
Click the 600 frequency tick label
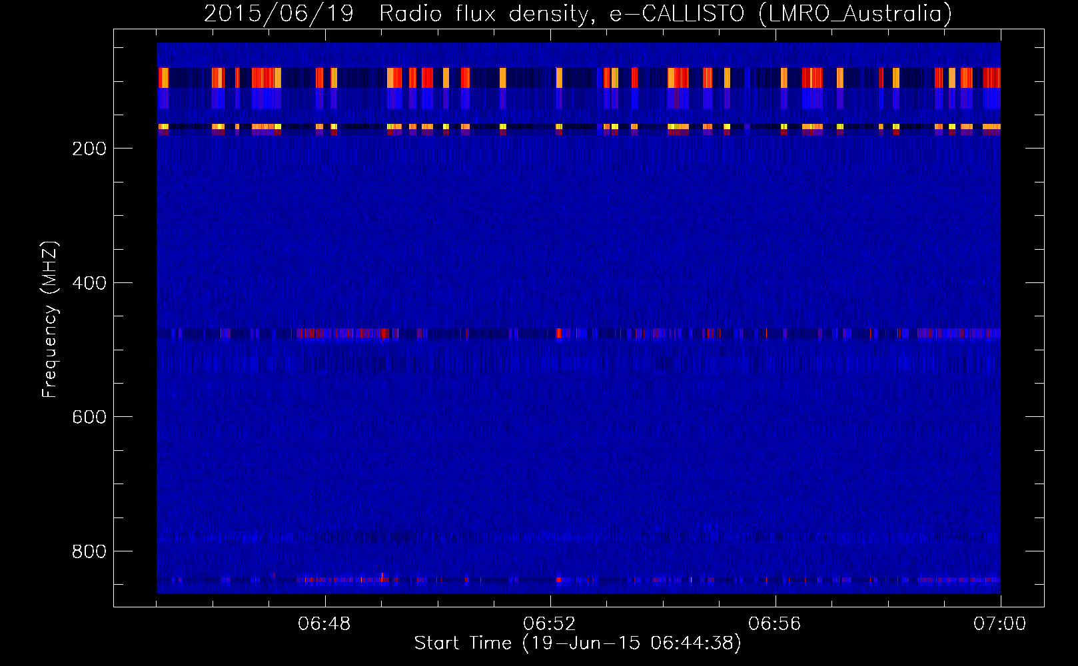coord(89,417)
